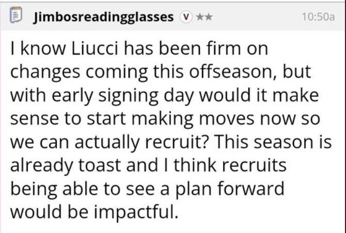The width and height of the screenshot is (346, 233).
Task: Open the Jimbosreadingglasses user profile
Action: (x=103, y=17)
